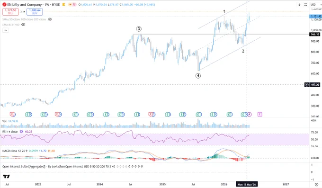Viewport: 322px width, 188px height.
Task: Toggle EMA 8/21/50 visibility eye icon
Action: coord(23,25)
